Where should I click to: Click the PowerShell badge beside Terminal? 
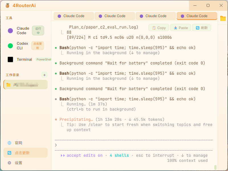(x=43, y=60)
